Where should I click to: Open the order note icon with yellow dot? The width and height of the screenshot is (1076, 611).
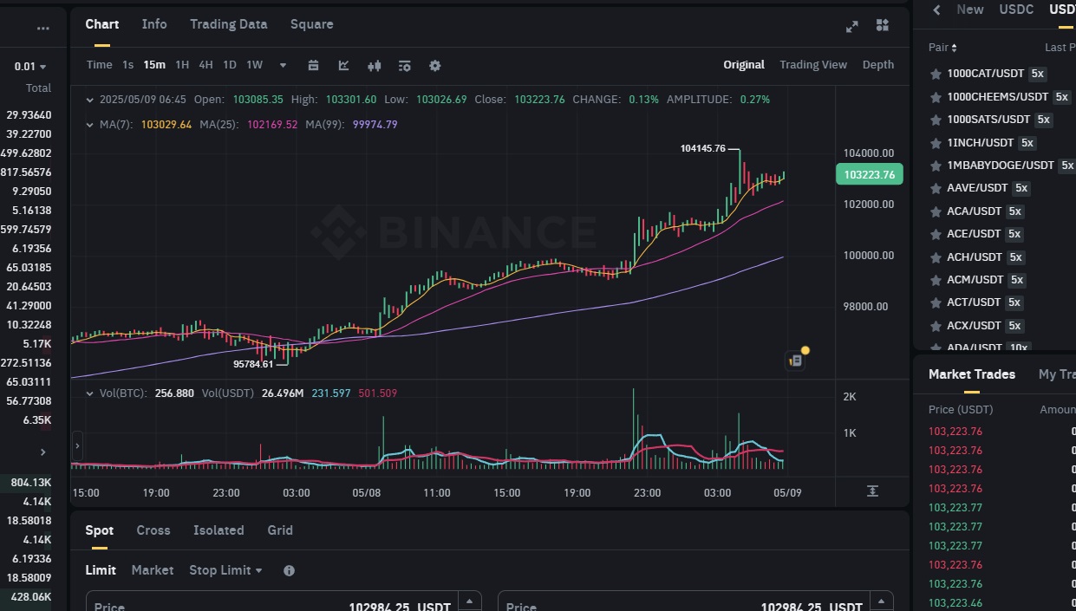tap(795, 359)
